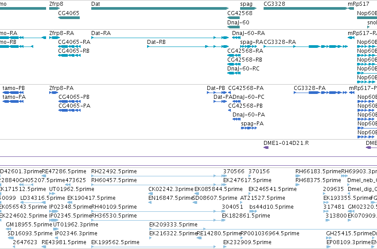The width and height of the screenshot is (377, 249).
Task: Open the feature labeled 209635
Action: click(333, 189)
